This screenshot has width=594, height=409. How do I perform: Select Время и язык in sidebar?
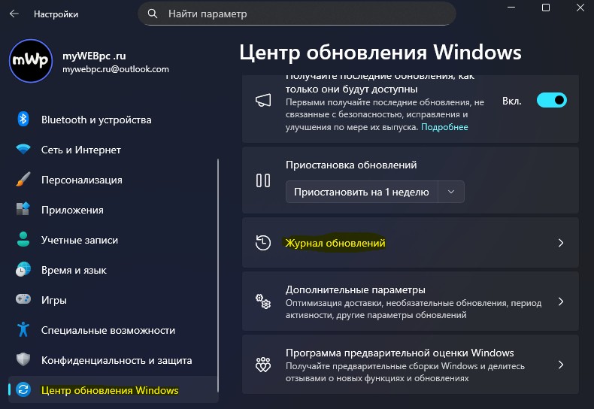pyautogui.click(x=113, y=270)
